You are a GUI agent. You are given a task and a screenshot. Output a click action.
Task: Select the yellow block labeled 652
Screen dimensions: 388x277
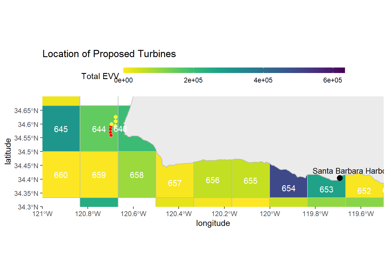click(x=364, y=191)
